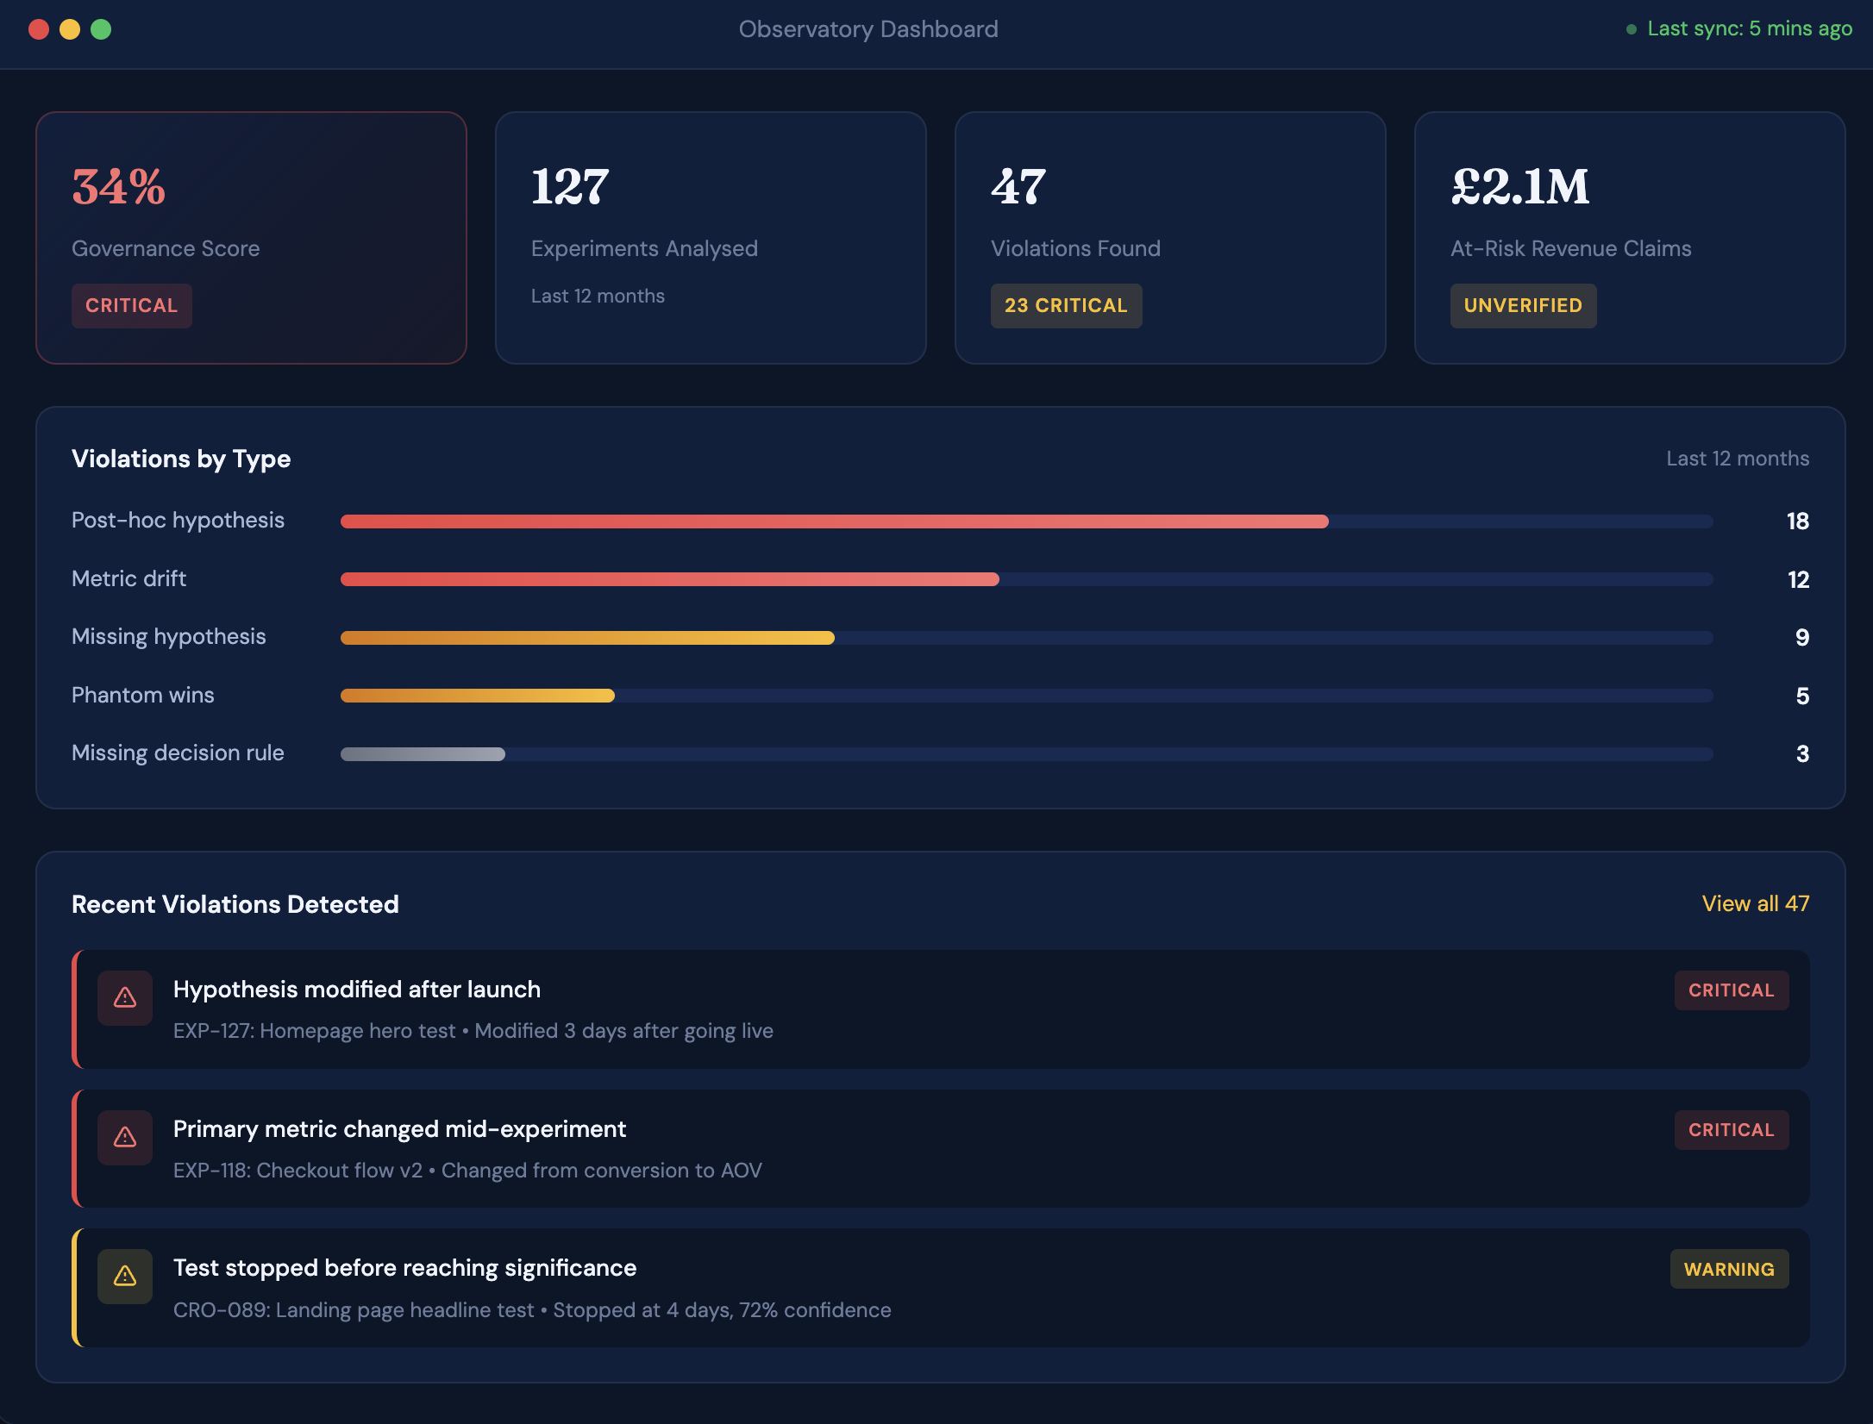Click the green sync status dot

coord(1631,29)
